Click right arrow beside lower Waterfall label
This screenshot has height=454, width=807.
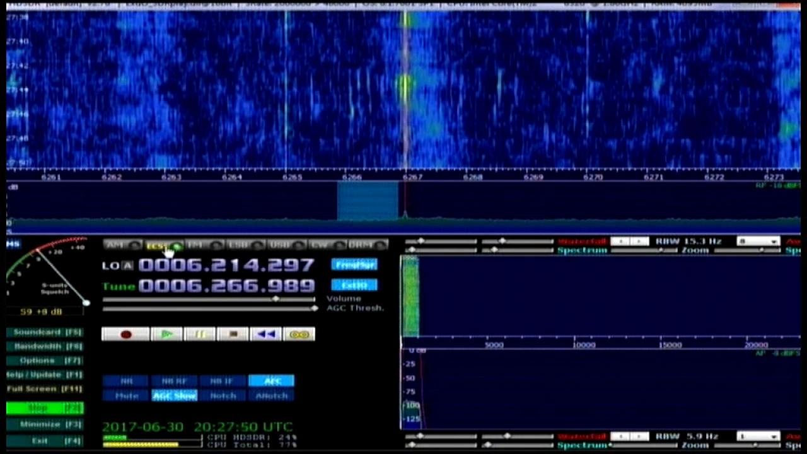coord(639,436)
